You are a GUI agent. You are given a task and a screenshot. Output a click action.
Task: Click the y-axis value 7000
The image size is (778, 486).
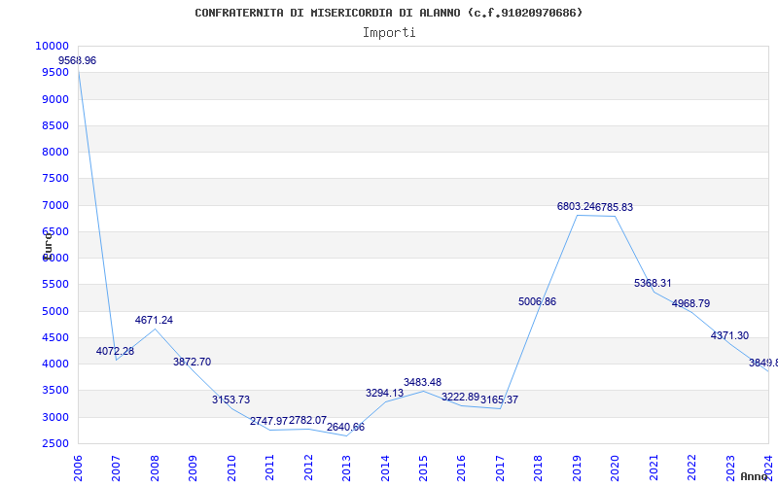(55, 205)
